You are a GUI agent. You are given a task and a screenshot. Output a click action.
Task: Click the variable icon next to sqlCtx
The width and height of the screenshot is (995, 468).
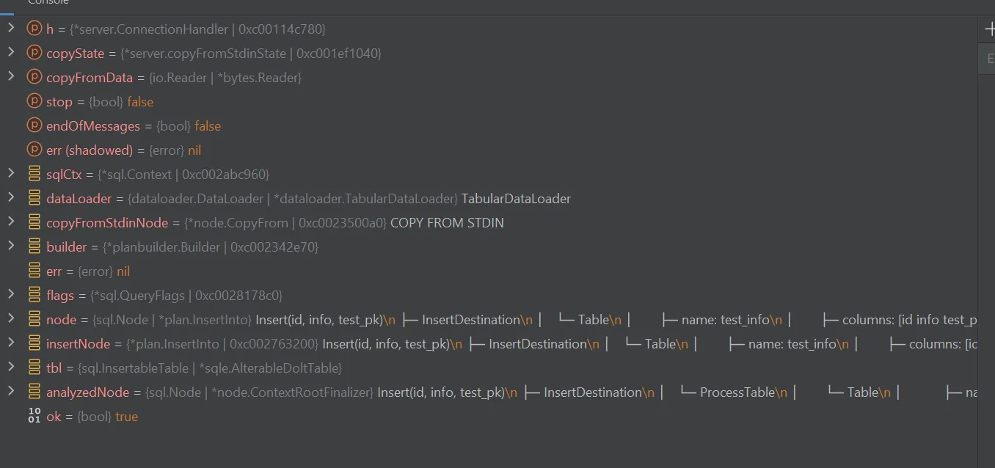point(34,174)
